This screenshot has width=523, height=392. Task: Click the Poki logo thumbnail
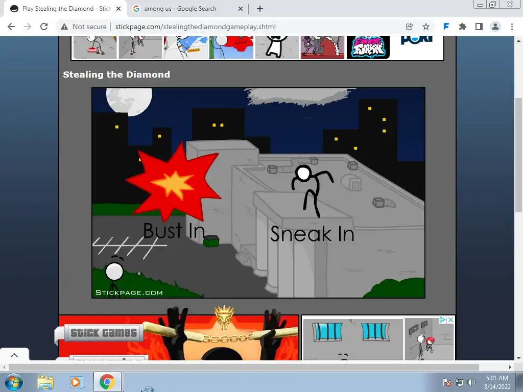tap(416, 40)
